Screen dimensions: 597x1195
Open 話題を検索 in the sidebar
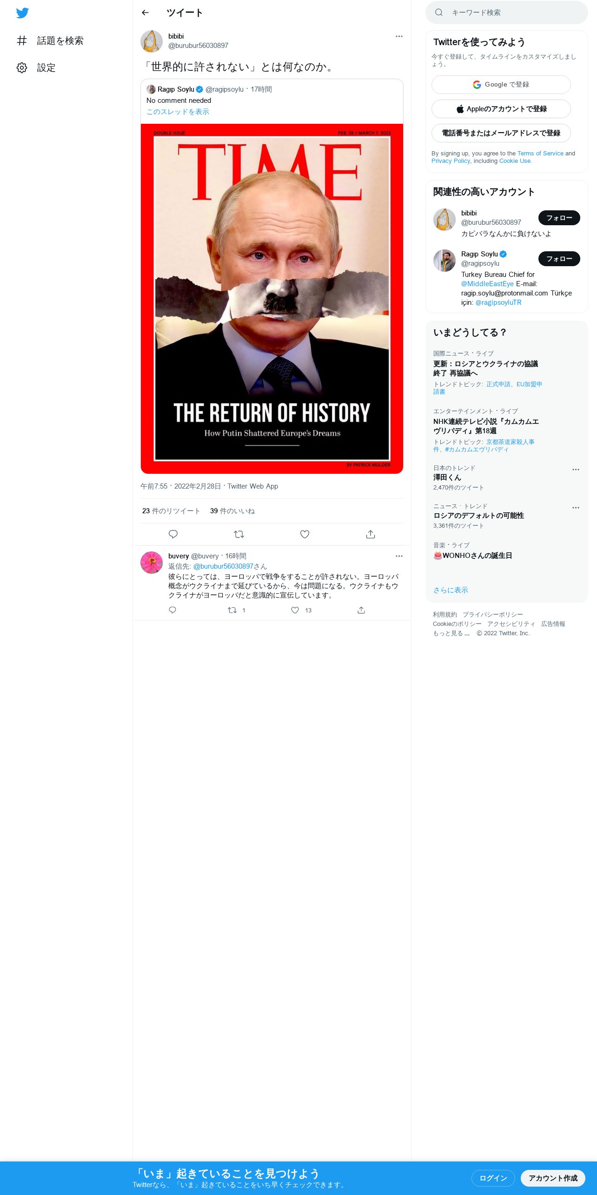point(50,40)
